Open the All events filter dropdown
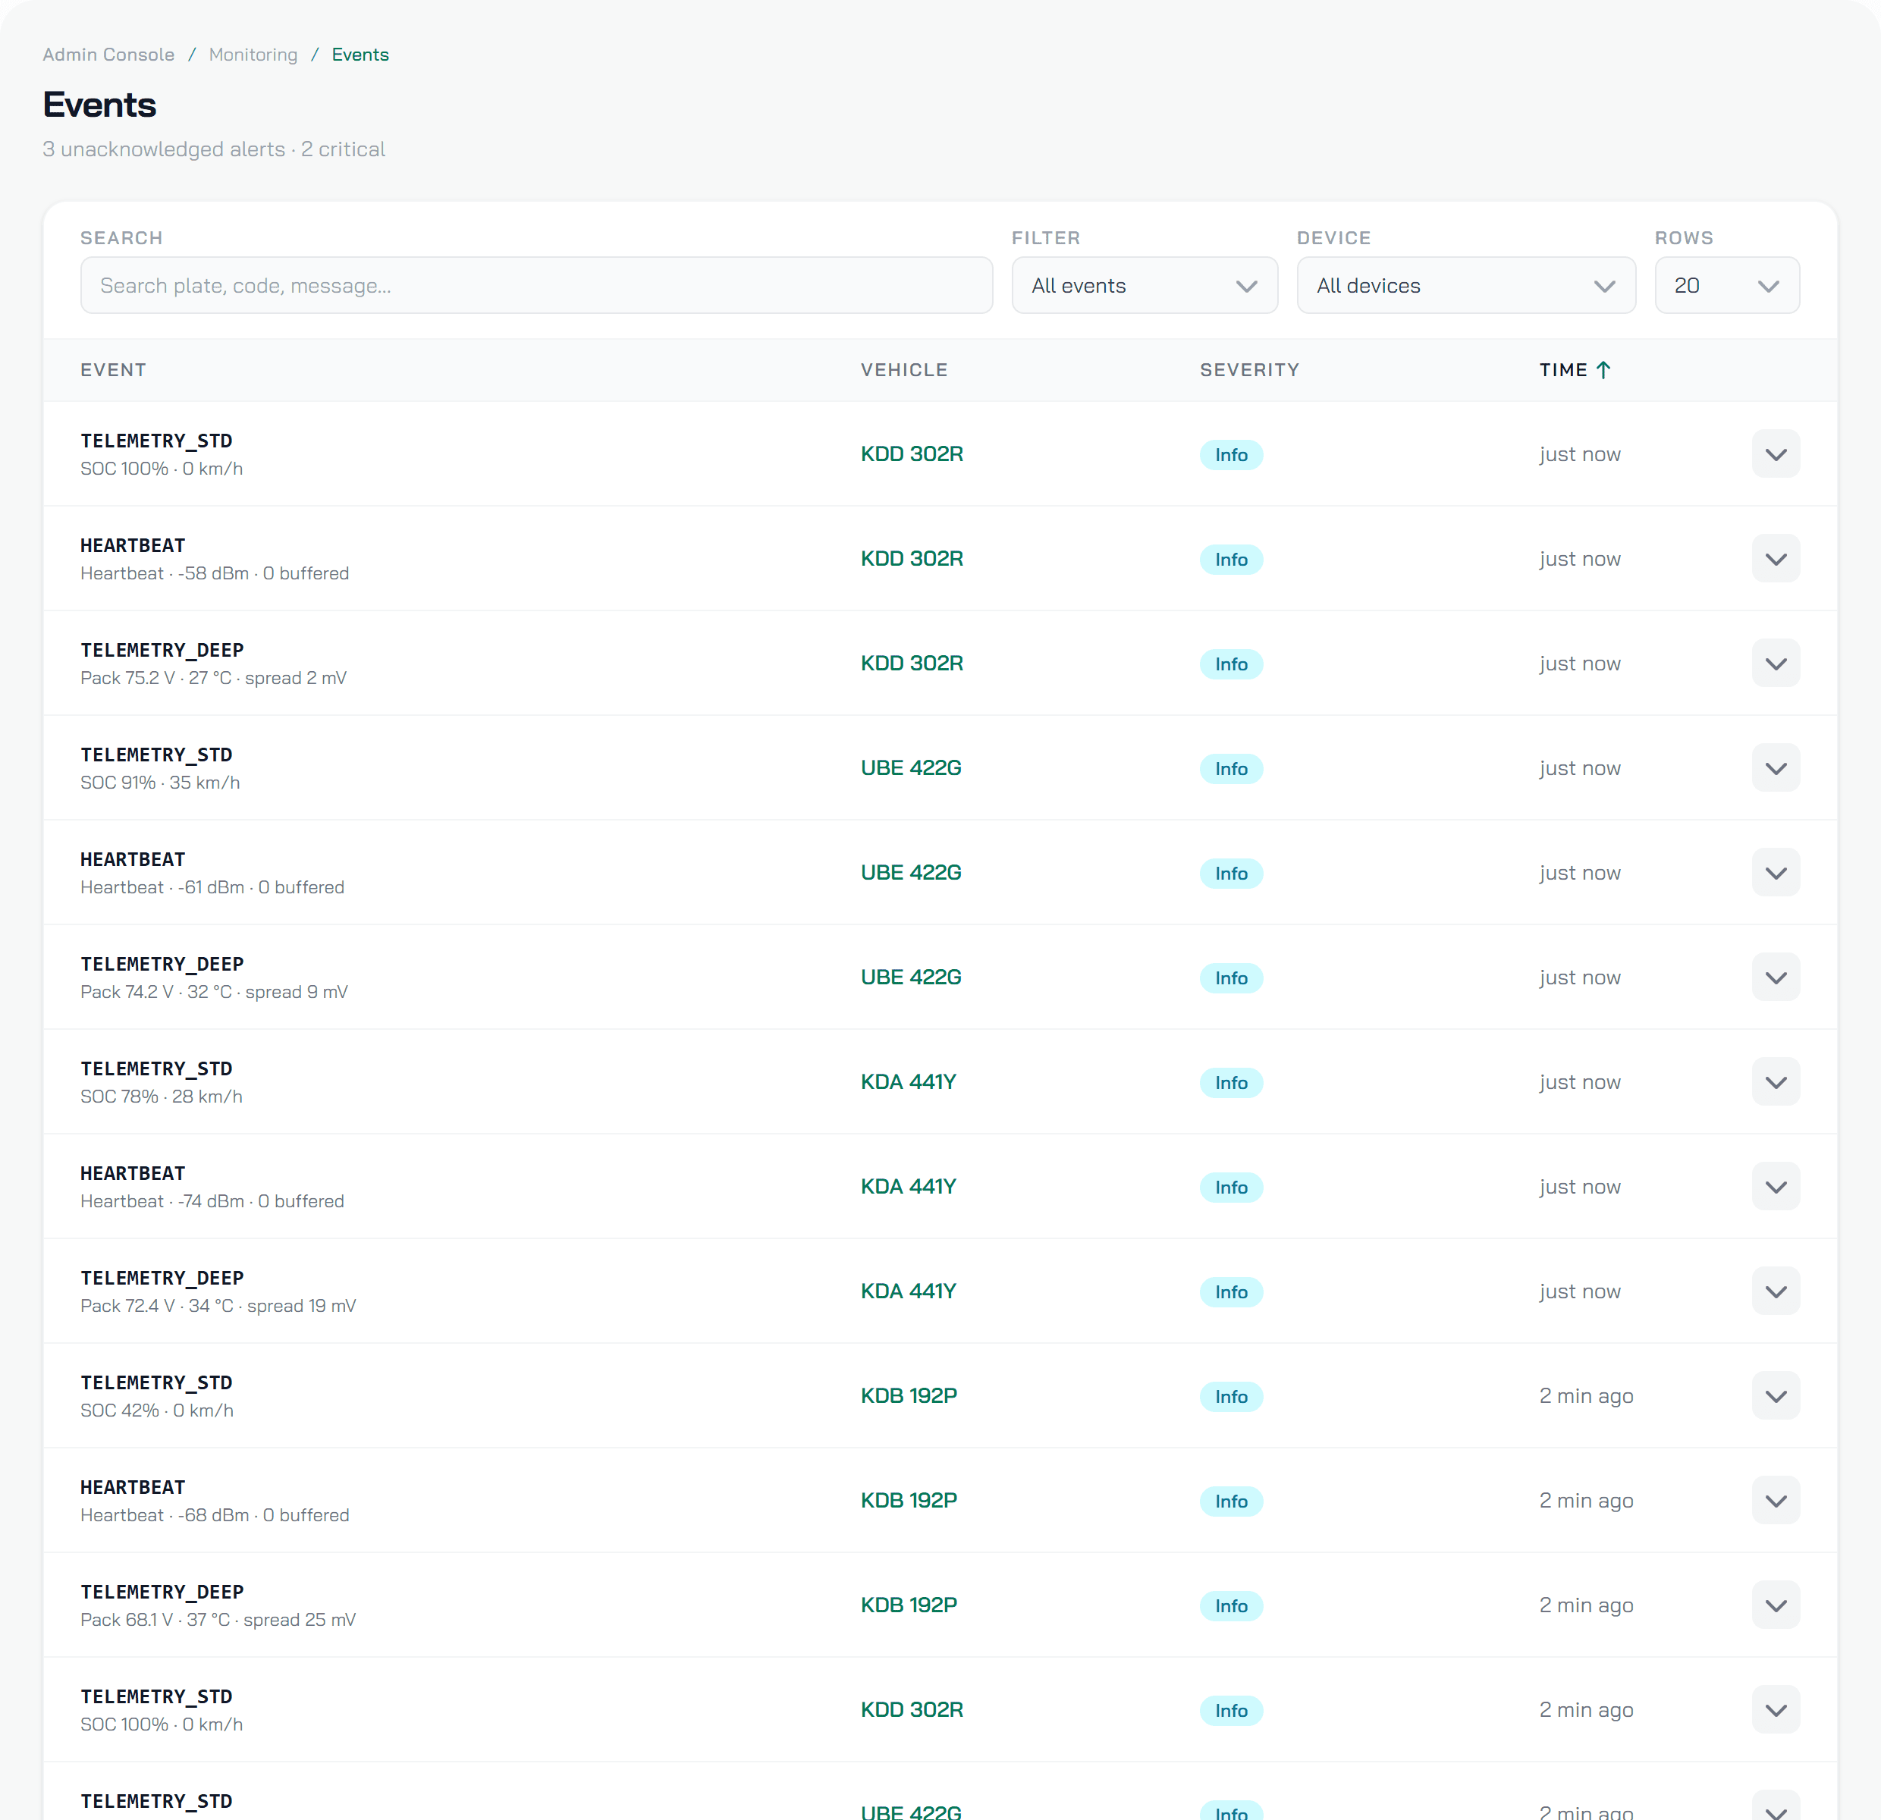 point(1144,285)
